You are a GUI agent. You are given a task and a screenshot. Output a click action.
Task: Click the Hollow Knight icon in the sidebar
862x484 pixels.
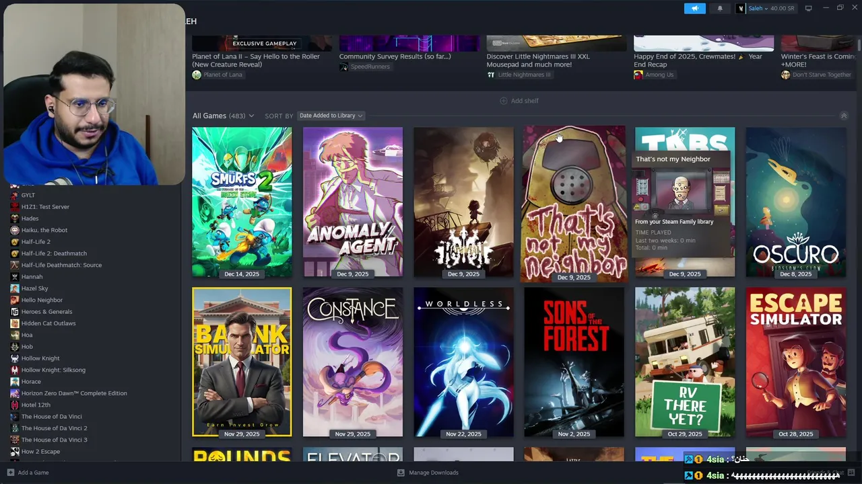[15, 358]
